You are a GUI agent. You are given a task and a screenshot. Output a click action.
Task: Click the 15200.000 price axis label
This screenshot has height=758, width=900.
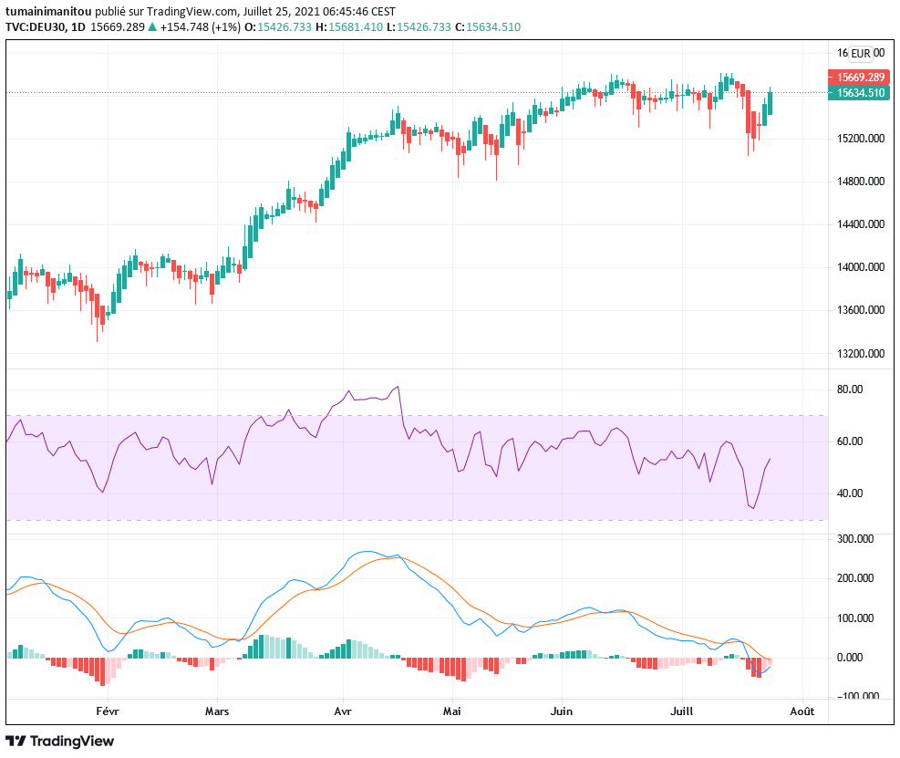pos(861,139)
